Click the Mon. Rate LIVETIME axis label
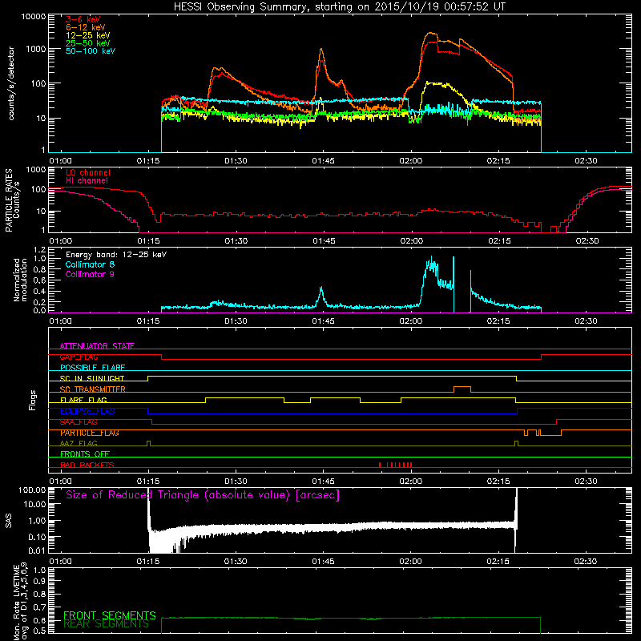641x641 pixels. pos(21,603)
